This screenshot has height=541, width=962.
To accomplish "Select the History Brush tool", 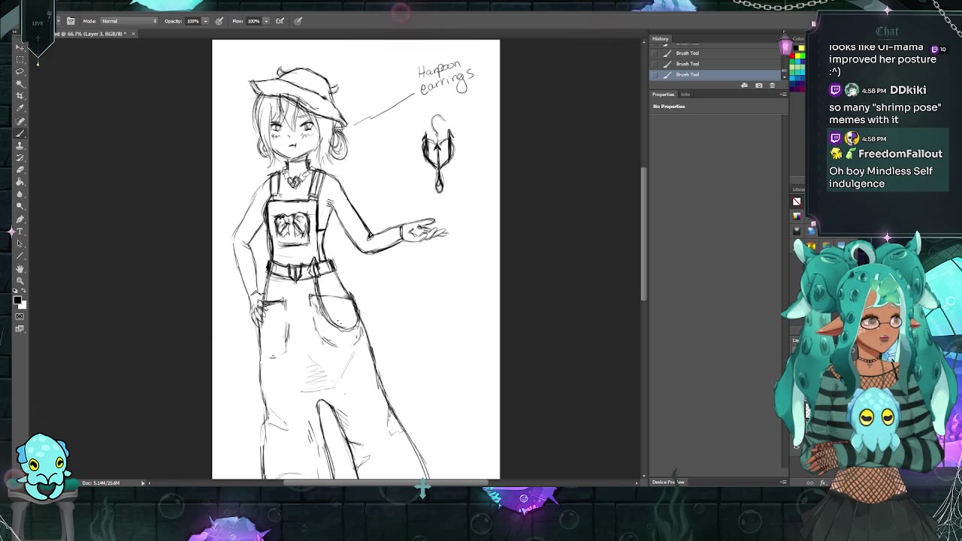I will [x=20, y=157].
